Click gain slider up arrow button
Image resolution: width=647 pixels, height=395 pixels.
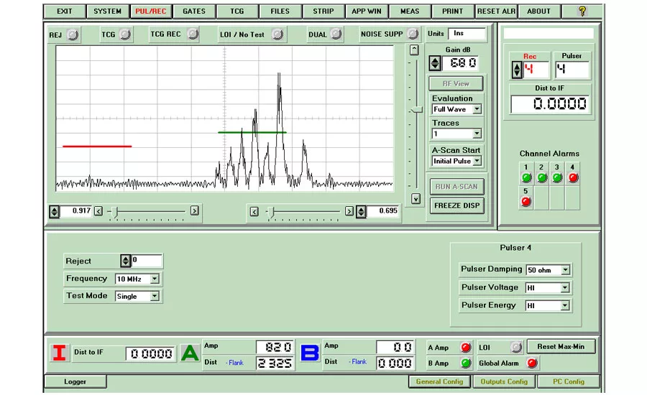pyautogui.click(x=414, y=50)
